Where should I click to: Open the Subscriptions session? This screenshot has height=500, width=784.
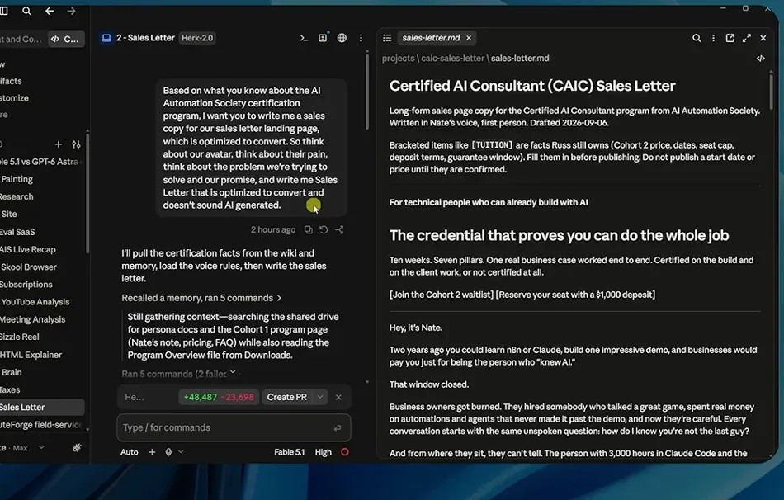point(26,285)
